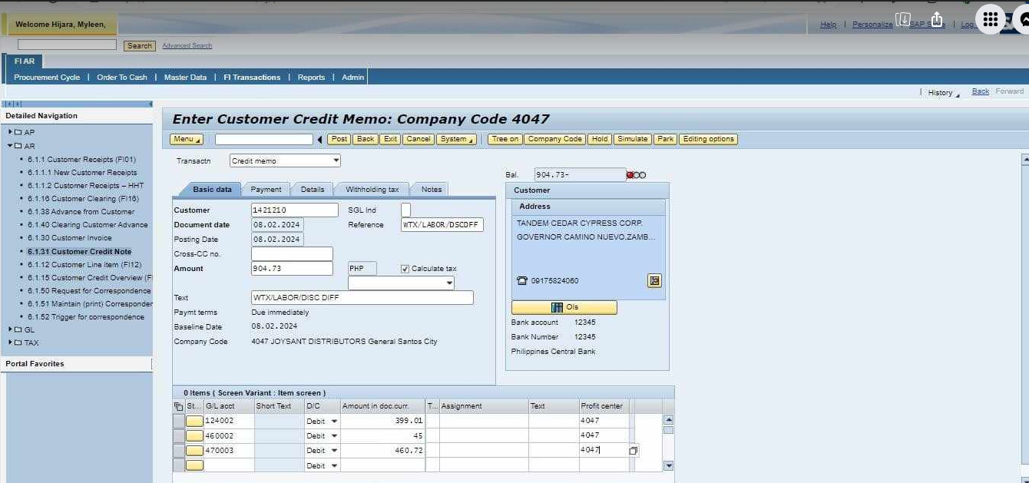Click the Hold button
This screenshot has width=1029, height=483.
point(600,139)
